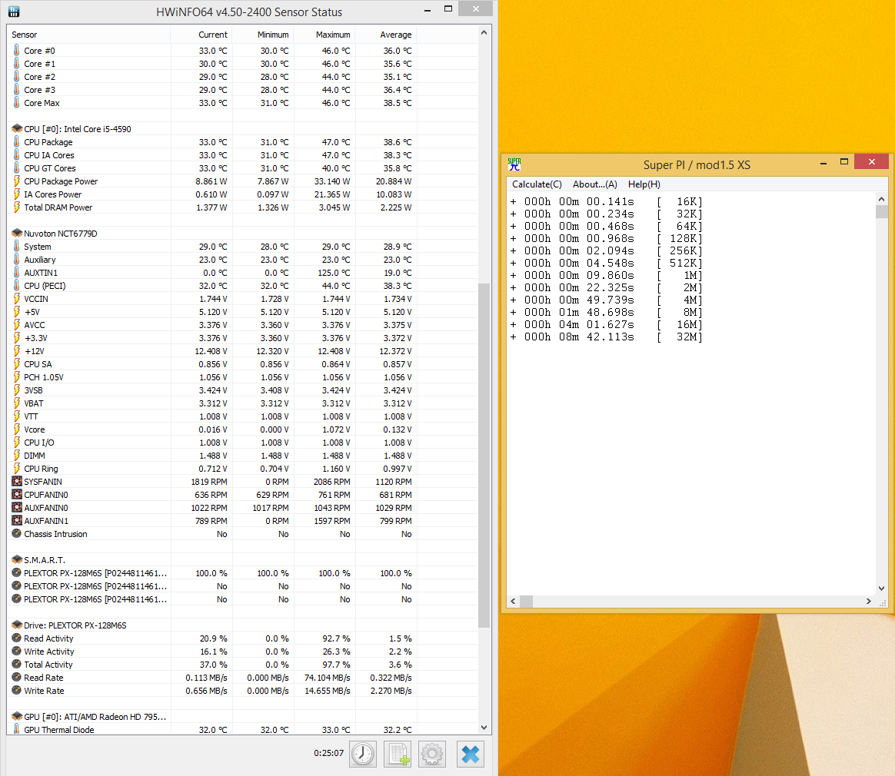Select the S.M.A.R.T. sensor group header
This screenshot has width=895, height=776.
click(44, 560)
